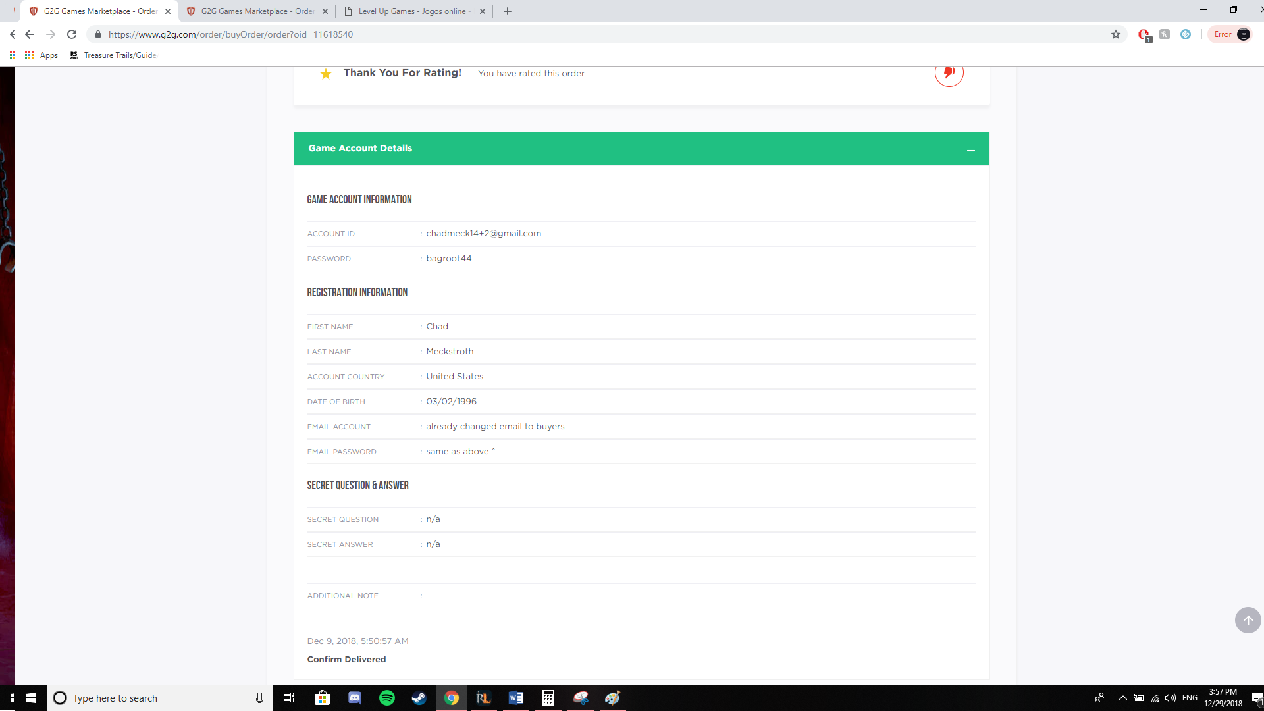Screen dimensions: 1264x711
Task: Click the Dec 9, 2018 timestamp
Action: 358,641
